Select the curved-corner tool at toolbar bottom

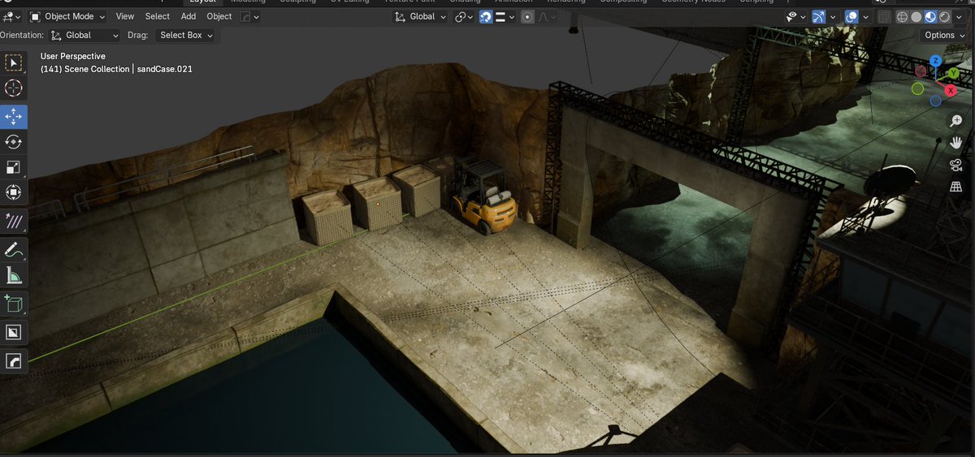point(14,360)
